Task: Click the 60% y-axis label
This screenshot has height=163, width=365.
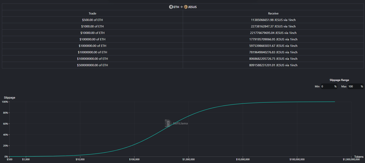Action: [5, 124]
